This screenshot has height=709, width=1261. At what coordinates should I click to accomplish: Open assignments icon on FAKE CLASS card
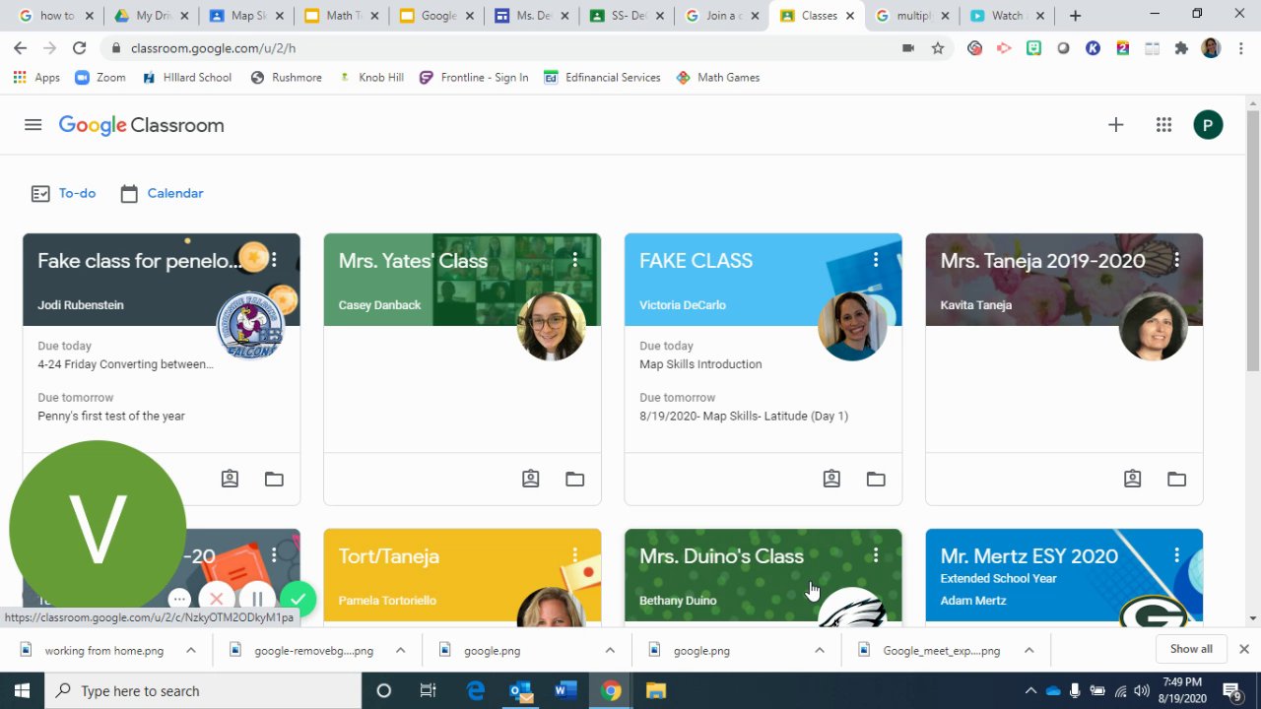(x=831, y=480)
